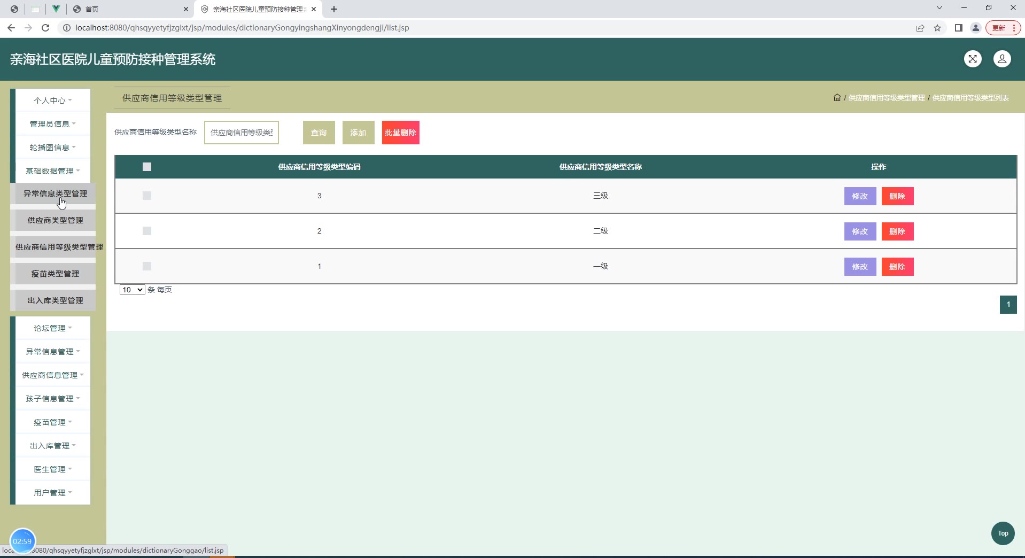
Task: Click the 供应商信用等级类型名称 column header
Action: tap(601, 167)
